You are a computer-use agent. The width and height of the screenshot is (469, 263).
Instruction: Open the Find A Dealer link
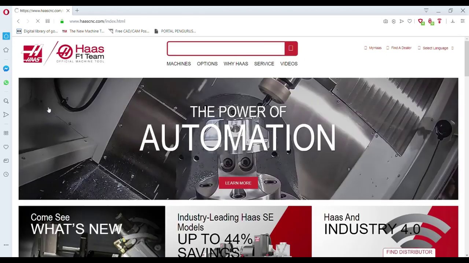[x=399, y=48]
